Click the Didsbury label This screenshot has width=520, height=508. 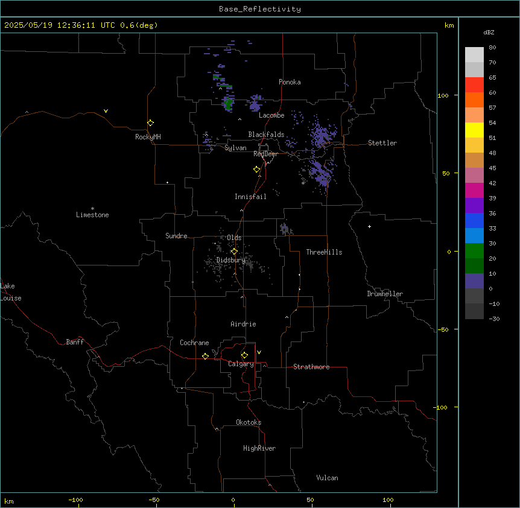coord(230,260)
